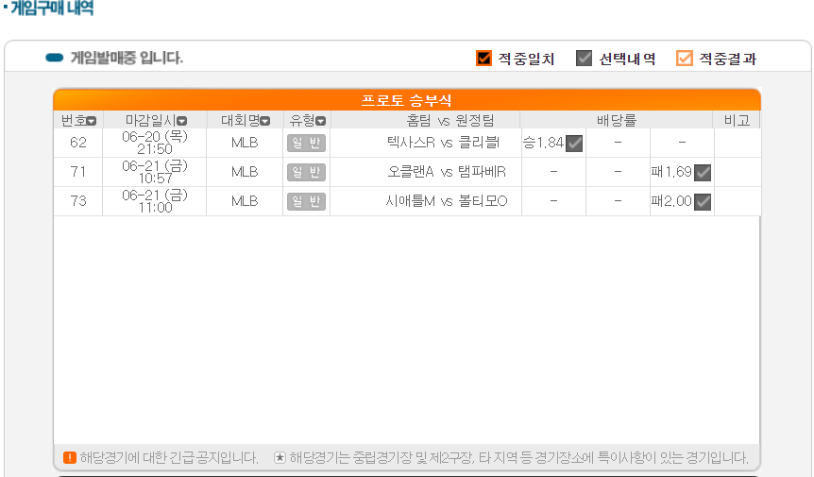Open the 마감일시 column sort dropdown
This screenshot has width=814, height=477.
tap(181, 121)
